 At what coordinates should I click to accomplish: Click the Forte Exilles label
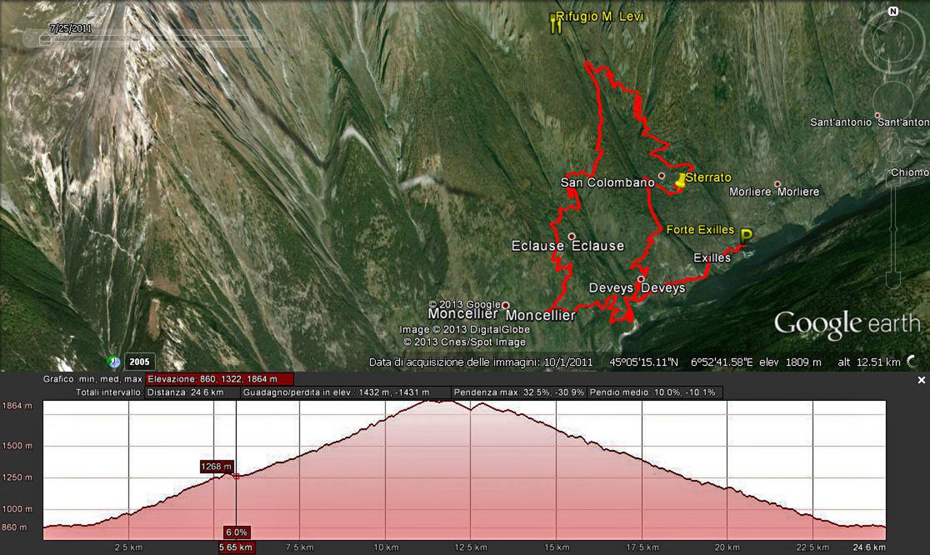[700, 230]
